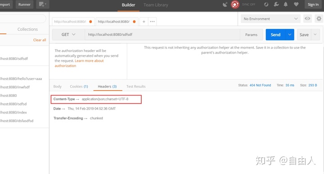Click the chunked header value
Screen dimensions: 324x174
click(96, 118)
